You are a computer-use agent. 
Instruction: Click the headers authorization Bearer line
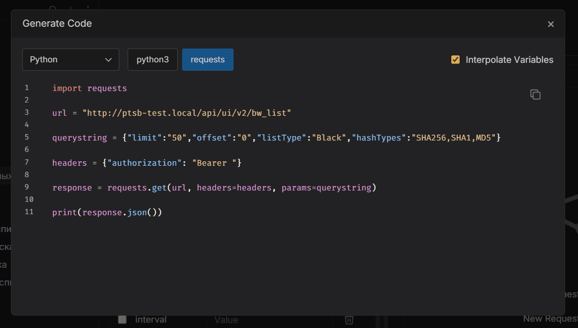(146, 163)
